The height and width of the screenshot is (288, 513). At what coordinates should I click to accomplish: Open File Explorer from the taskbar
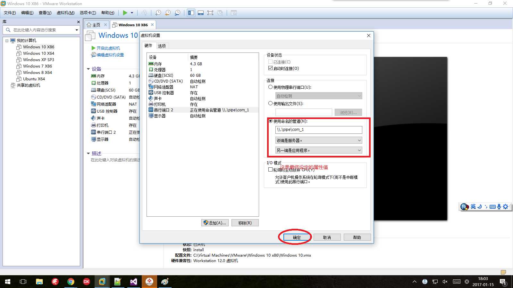click(x=39, y=282)
